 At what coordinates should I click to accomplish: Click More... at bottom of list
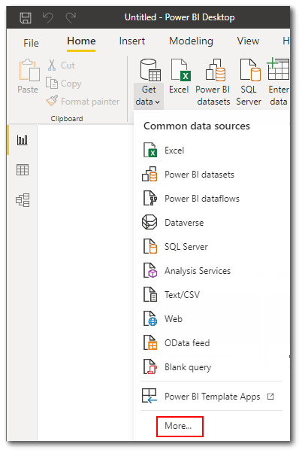pos(178,426)
